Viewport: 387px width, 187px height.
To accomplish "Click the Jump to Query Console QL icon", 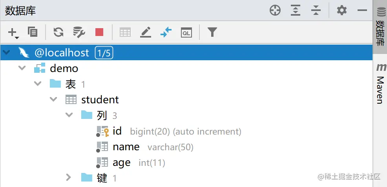I will tap(186, 32).
